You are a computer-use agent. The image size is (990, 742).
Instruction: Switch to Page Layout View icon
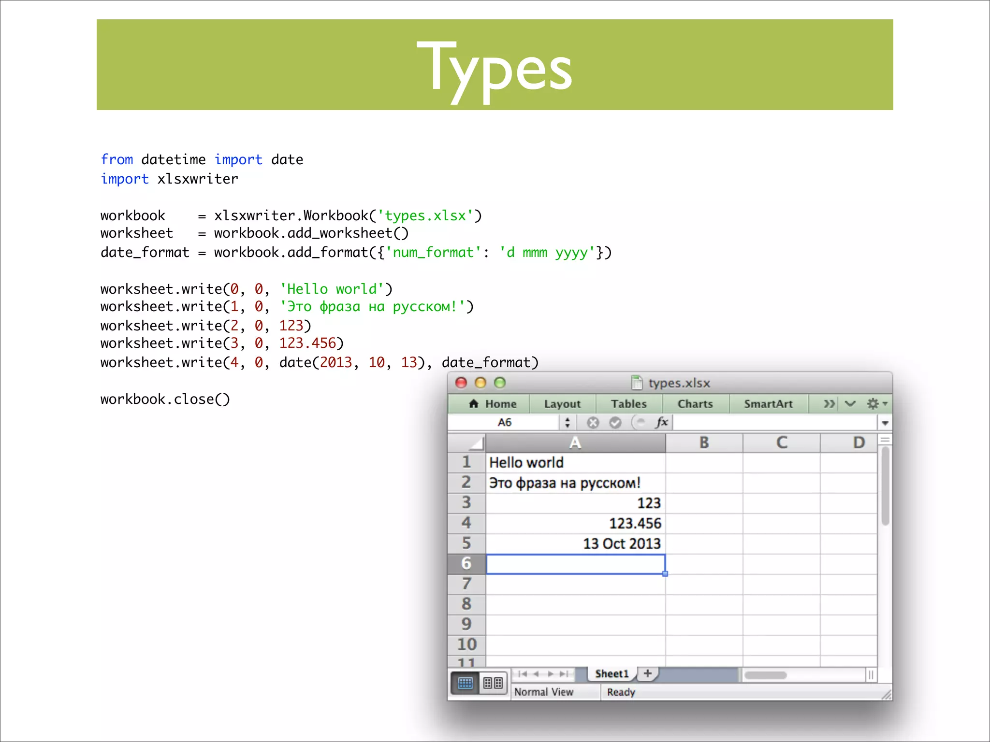coord(493,683)
